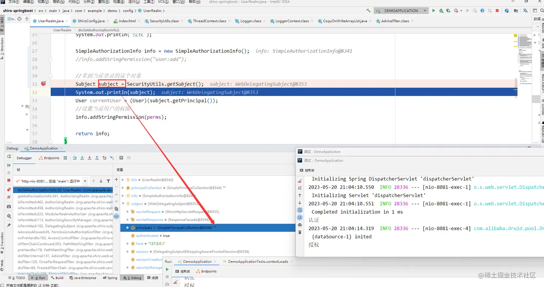Click Run to Cursor icon

pos(112,158)
